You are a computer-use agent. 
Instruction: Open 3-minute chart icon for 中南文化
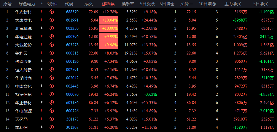[52, 86]
